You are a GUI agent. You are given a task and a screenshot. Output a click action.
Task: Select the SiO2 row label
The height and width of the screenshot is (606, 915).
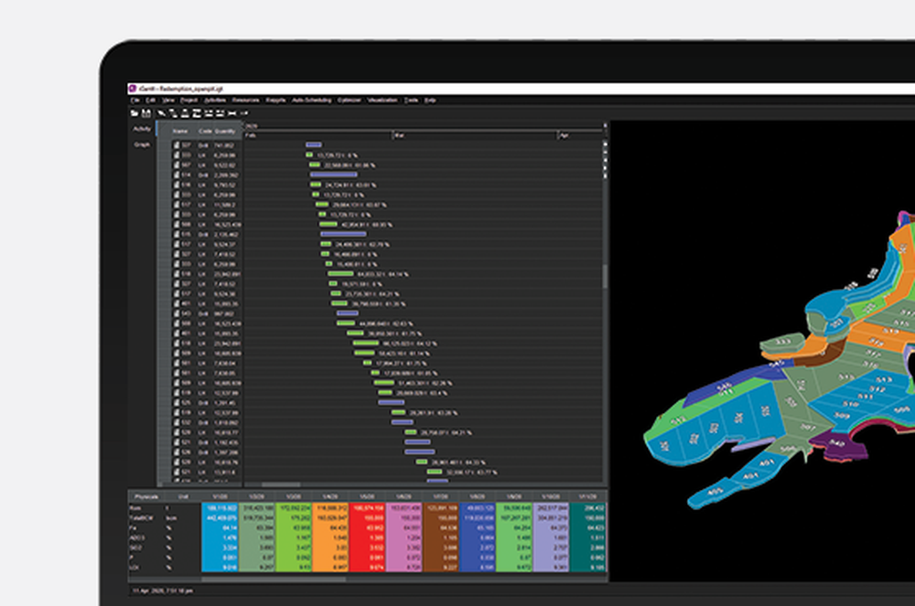[x=135, y=548]
